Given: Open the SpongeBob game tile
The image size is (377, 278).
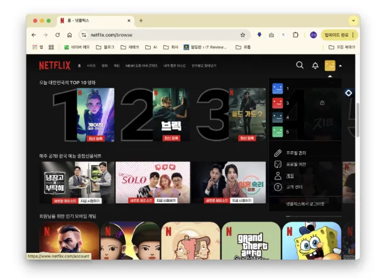Looking at the screenshot, I should 312,241.
